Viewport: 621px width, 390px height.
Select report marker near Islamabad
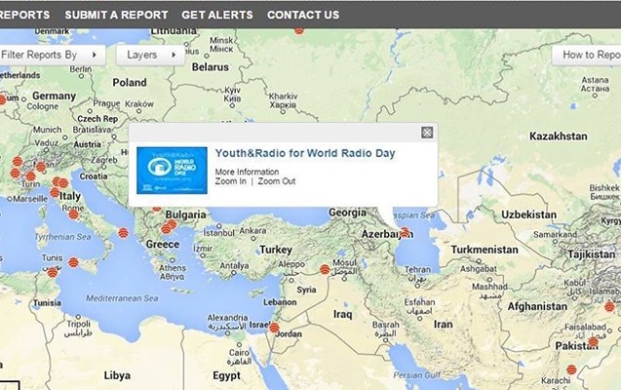pos(609,306)
